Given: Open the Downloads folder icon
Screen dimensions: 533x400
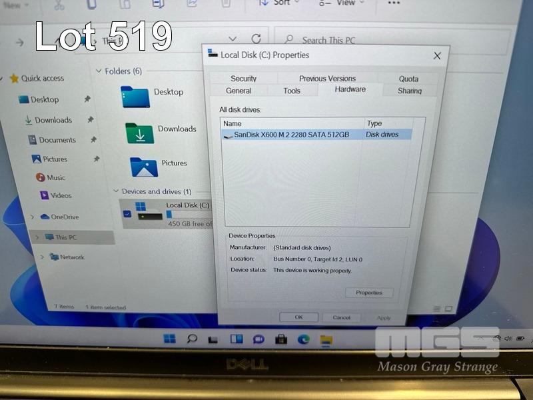Looking at the screenshot, I should pyautogui.click(x=139, y=133).
